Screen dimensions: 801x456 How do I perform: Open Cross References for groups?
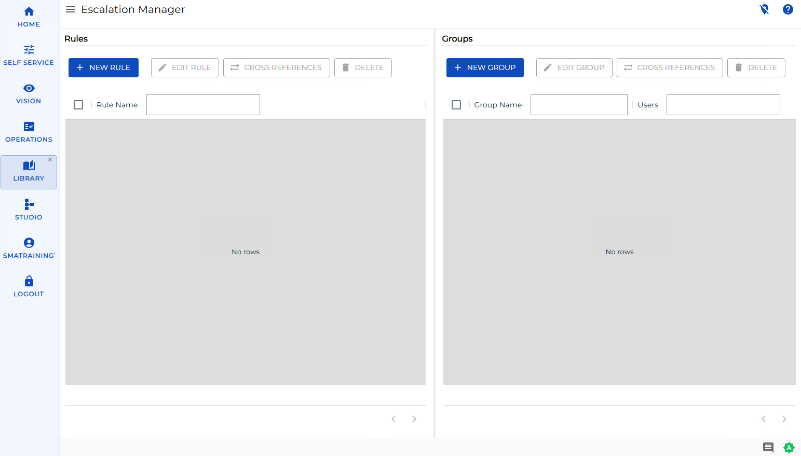(x=670, y=67)
